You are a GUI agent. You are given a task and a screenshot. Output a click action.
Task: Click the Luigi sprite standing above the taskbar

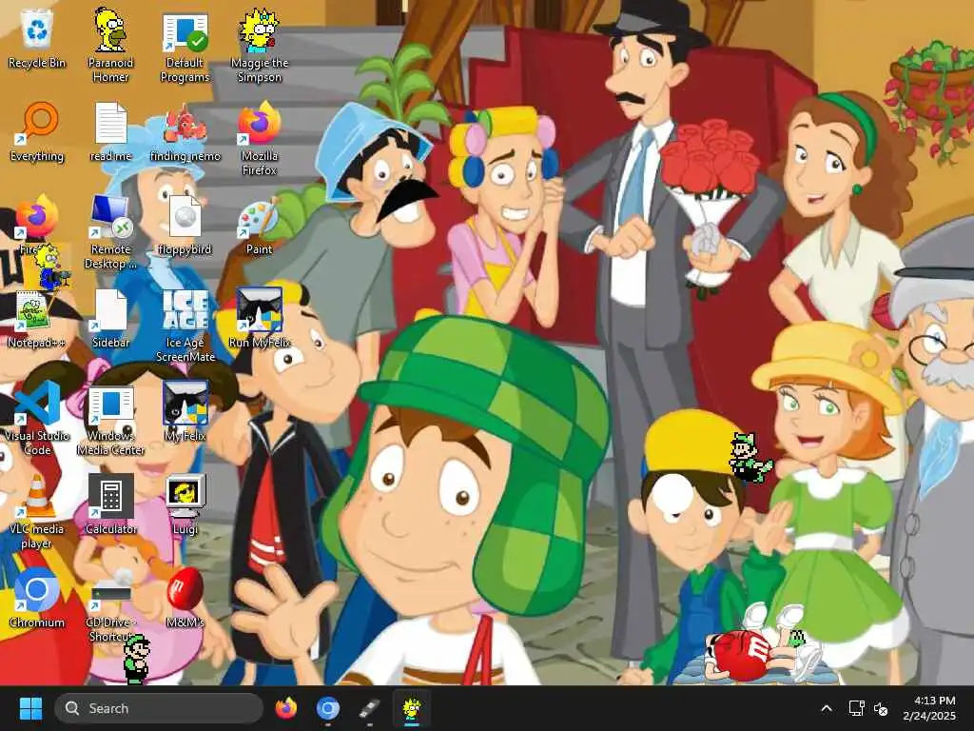[x=136, y=659]
